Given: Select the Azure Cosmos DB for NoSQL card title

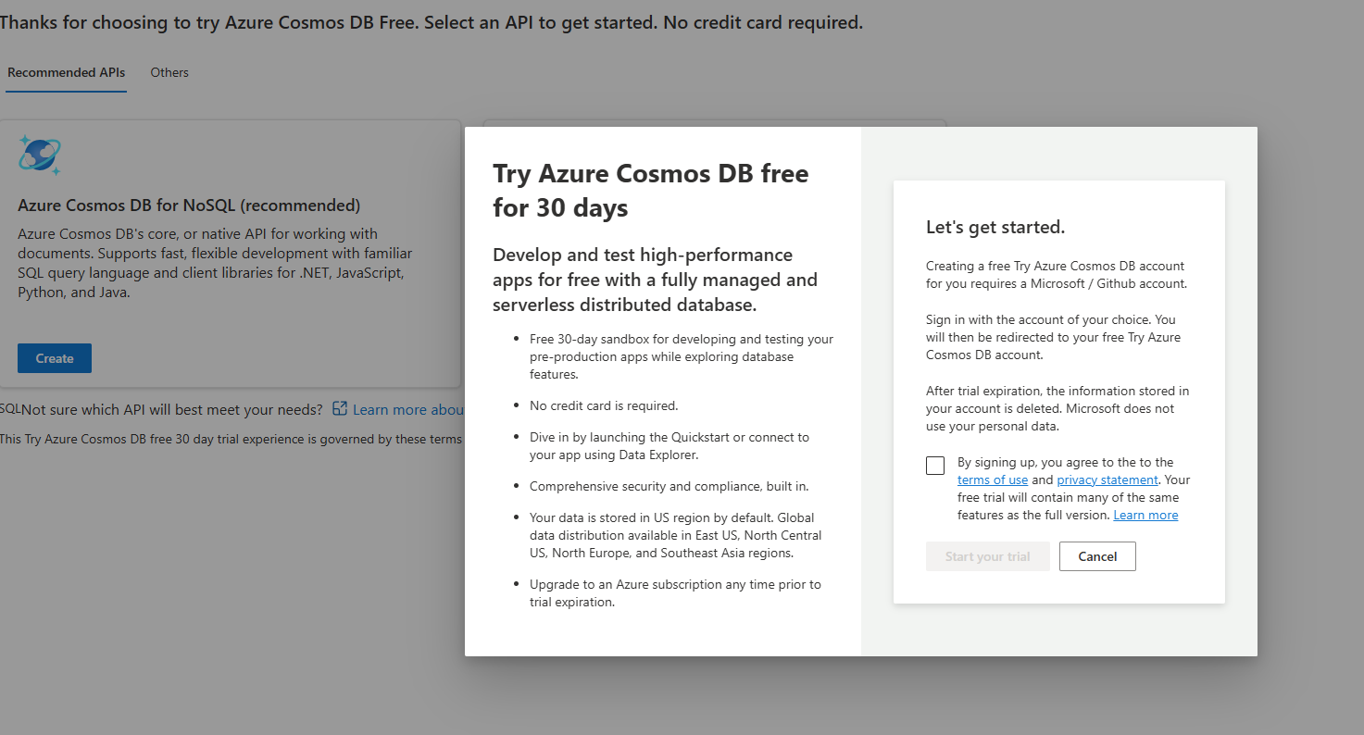Looking at the screenshot, I should [189, 205].
